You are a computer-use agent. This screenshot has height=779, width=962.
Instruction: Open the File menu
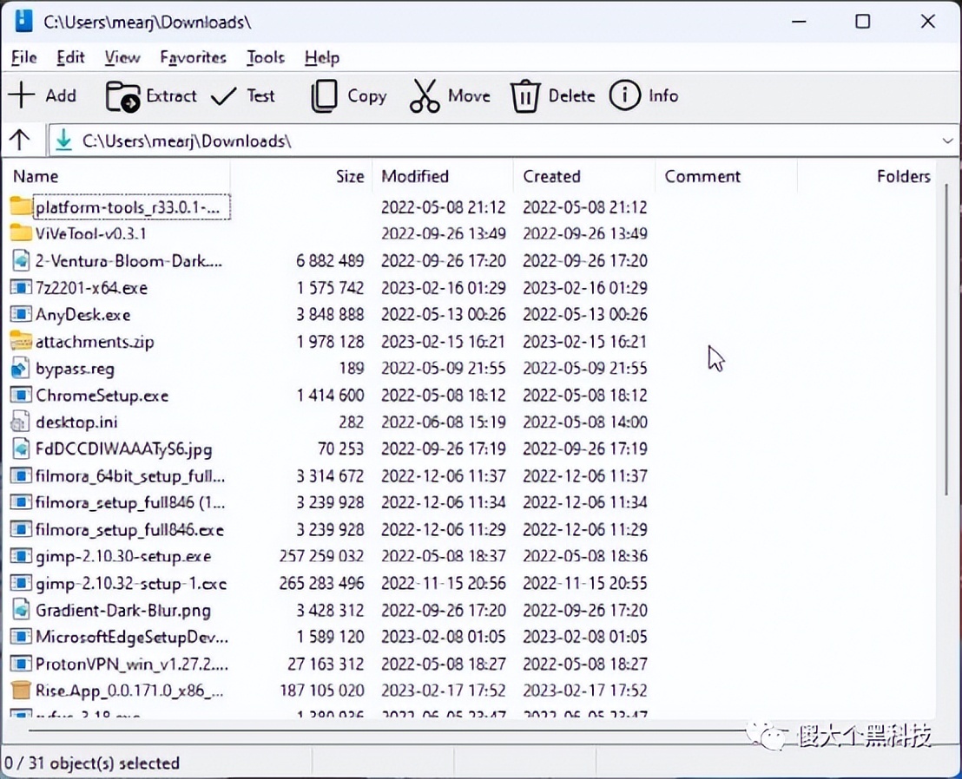23,57
